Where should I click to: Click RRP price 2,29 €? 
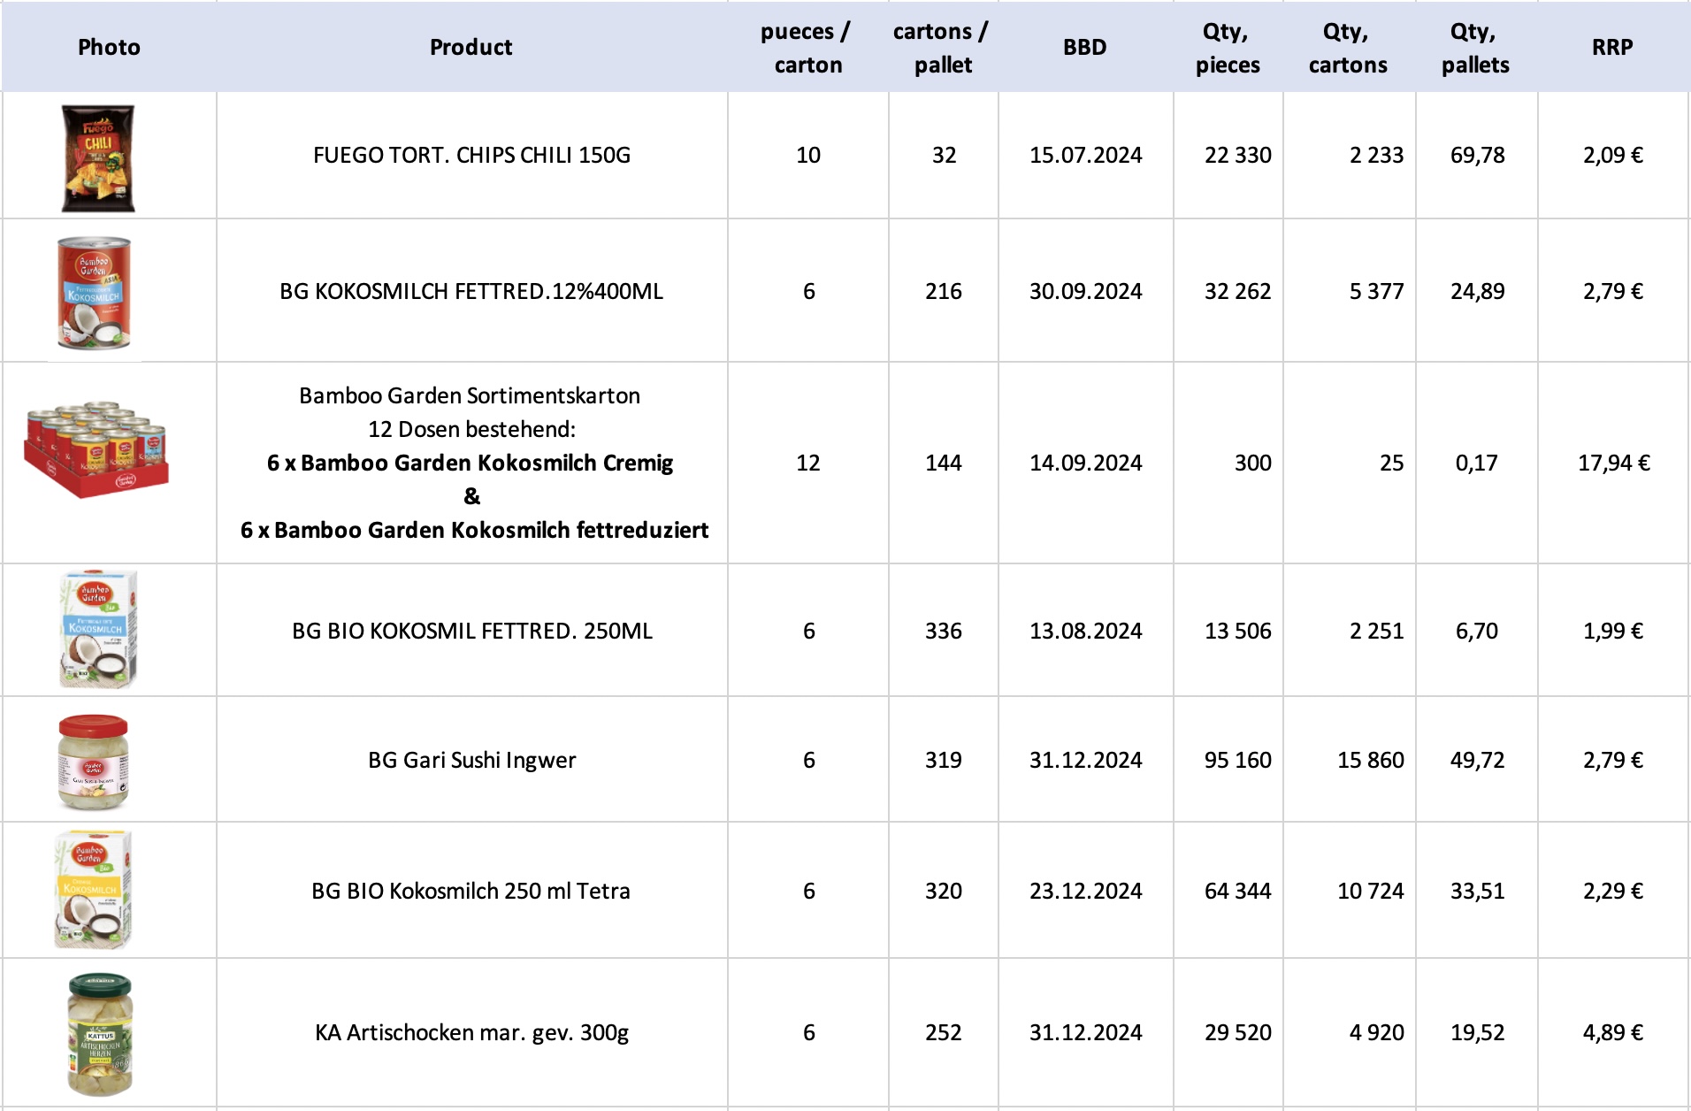tap(1613, 891)
